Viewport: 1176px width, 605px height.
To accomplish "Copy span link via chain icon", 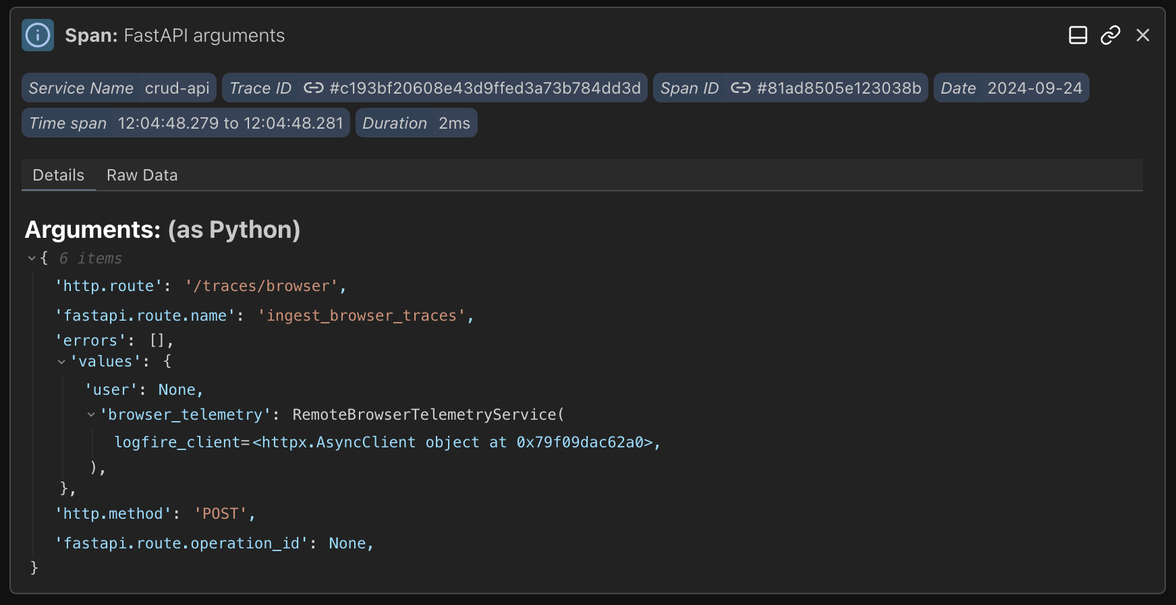I will [x=1110, y=35].
